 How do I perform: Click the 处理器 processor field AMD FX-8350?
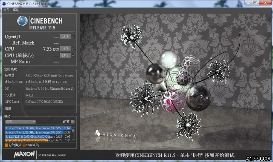pyautogui.click(x=49, y=75)
